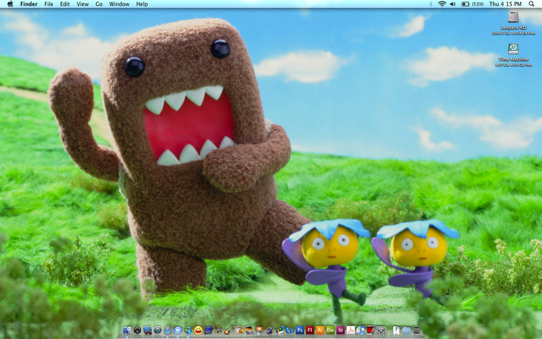Viewport: 542px width, 339px height.
Task: Open System Preferences gear in Dock
Action: [x=381, y=330]
